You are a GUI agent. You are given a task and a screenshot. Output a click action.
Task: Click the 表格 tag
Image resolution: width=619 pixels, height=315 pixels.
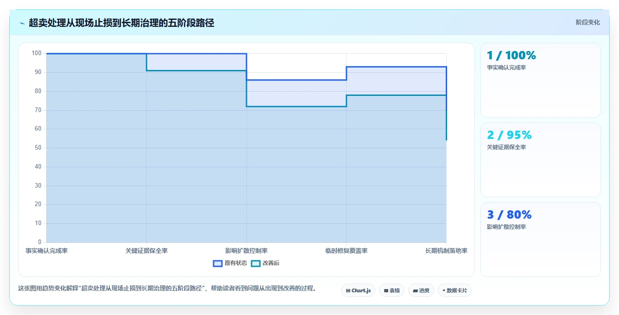click(392, 290)
